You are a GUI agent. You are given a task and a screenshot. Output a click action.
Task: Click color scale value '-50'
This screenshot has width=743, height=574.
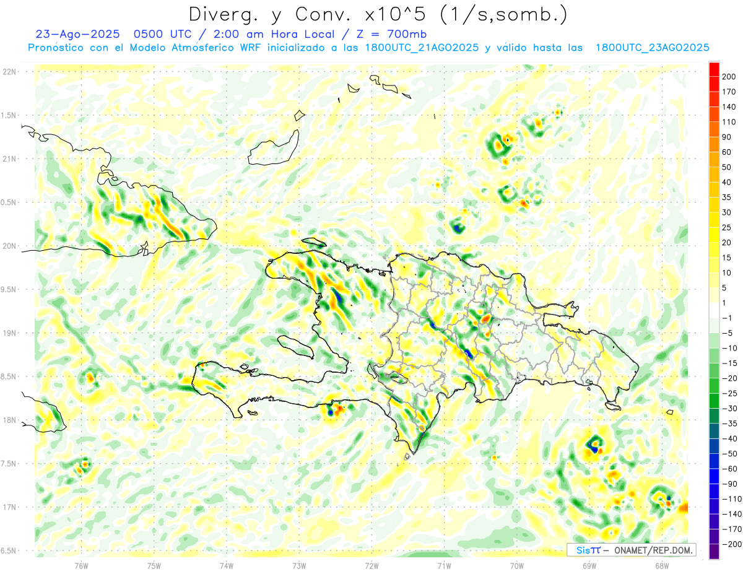[x=731, y=454]
